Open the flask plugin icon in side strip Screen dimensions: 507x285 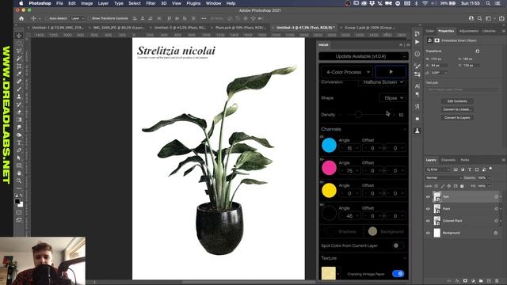tap(417, 131)
